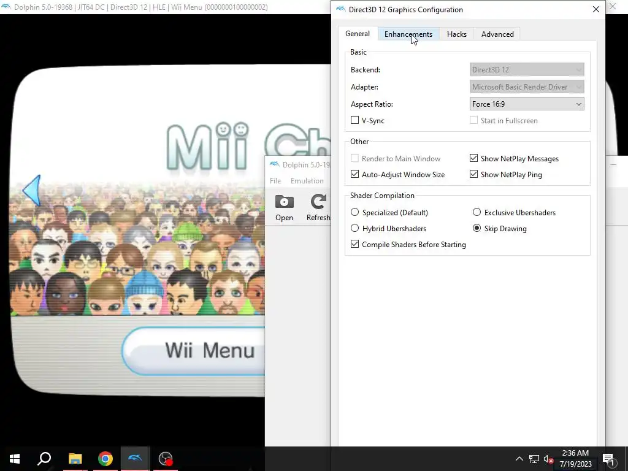Open Windows taskbar search
This screenshot has width=628, height=471.
point(44,459)
